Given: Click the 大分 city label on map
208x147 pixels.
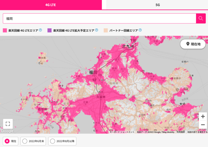Looking at the screenshot, I should click(x=182, y=104).
